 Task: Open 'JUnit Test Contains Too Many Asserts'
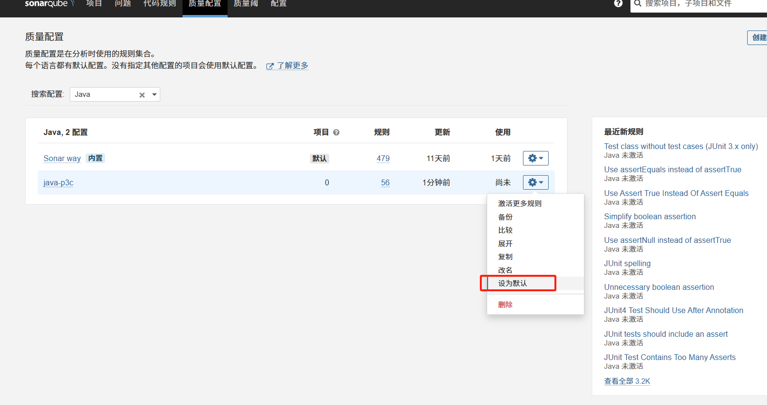coord(670,357)
